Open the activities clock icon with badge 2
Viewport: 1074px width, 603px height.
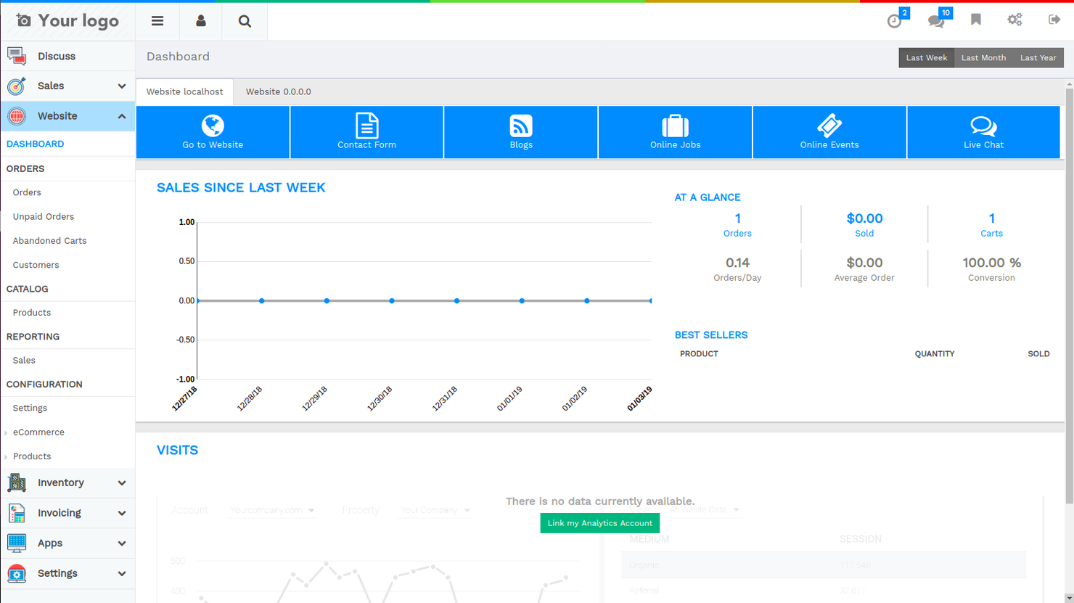[894, 20]
